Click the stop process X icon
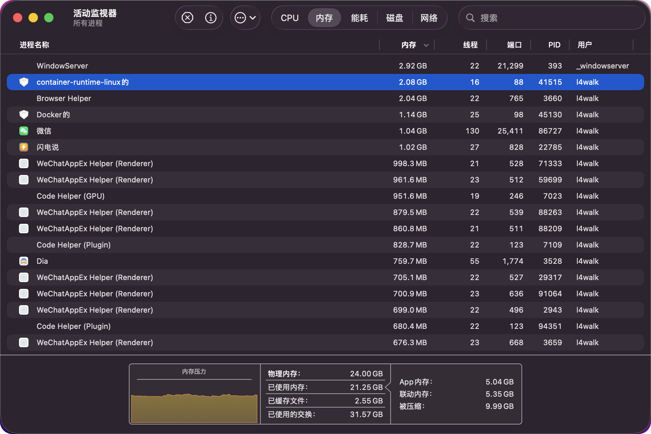 187,18
